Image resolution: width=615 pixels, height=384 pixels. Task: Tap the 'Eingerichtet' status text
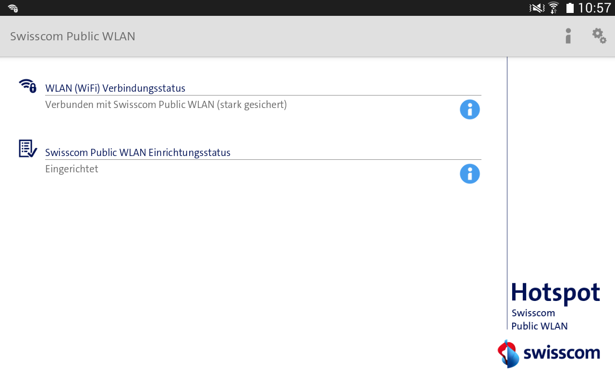72,169
